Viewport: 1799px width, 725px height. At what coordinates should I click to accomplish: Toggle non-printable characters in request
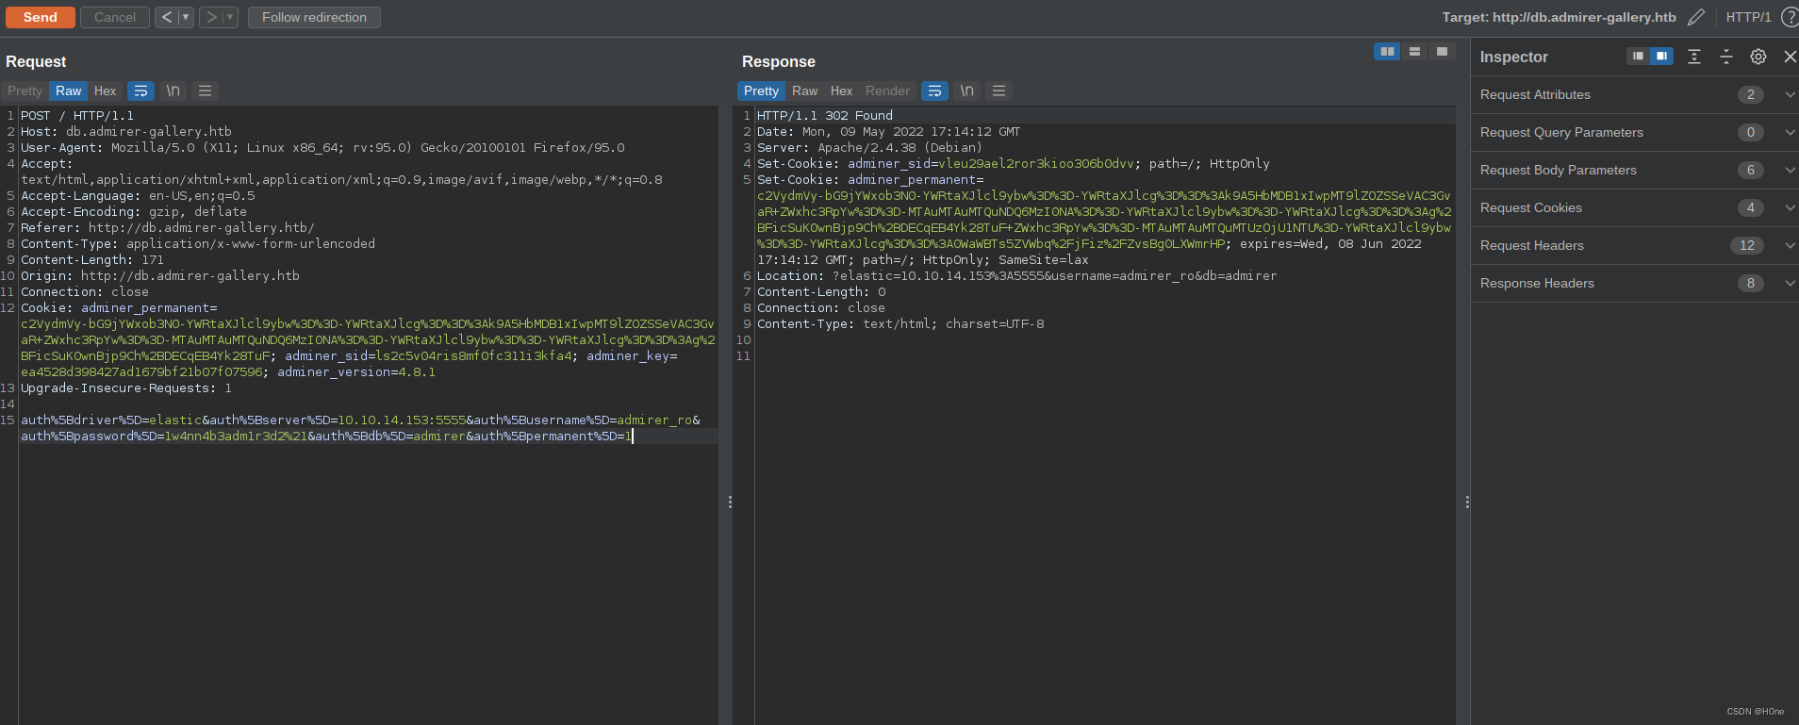click(173, 91)
